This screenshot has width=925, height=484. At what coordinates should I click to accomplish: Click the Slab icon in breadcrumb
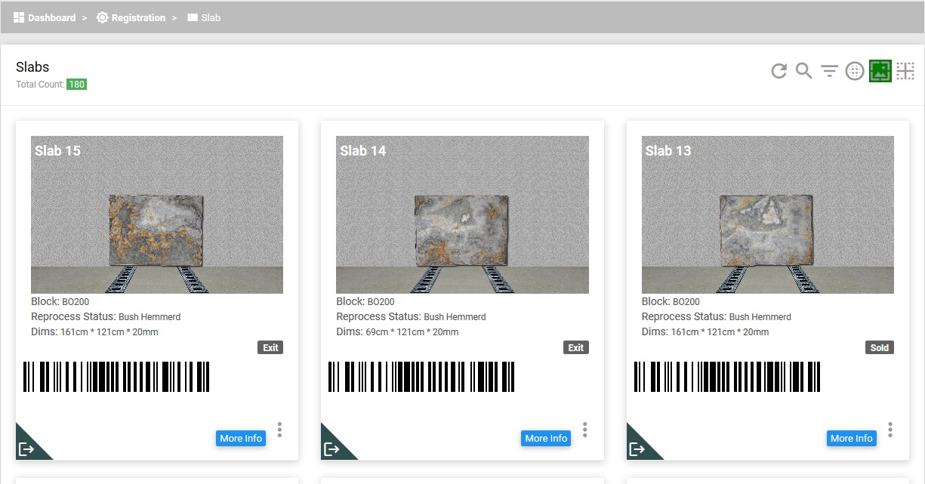[193, 17]
